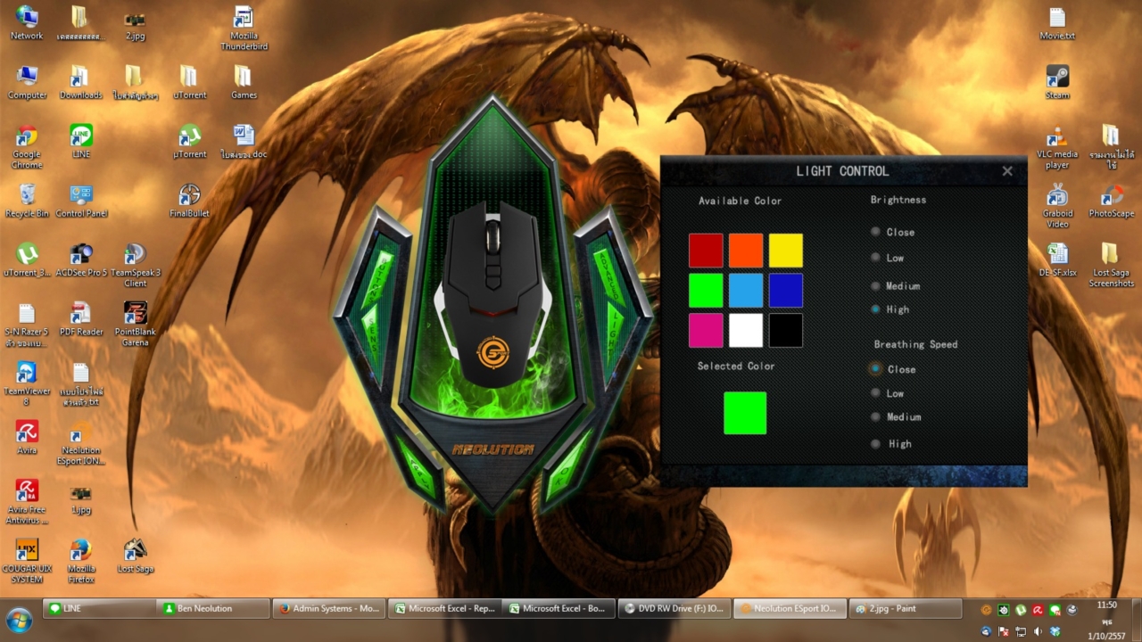Select the High Brightness radio button

click(876, 309)
